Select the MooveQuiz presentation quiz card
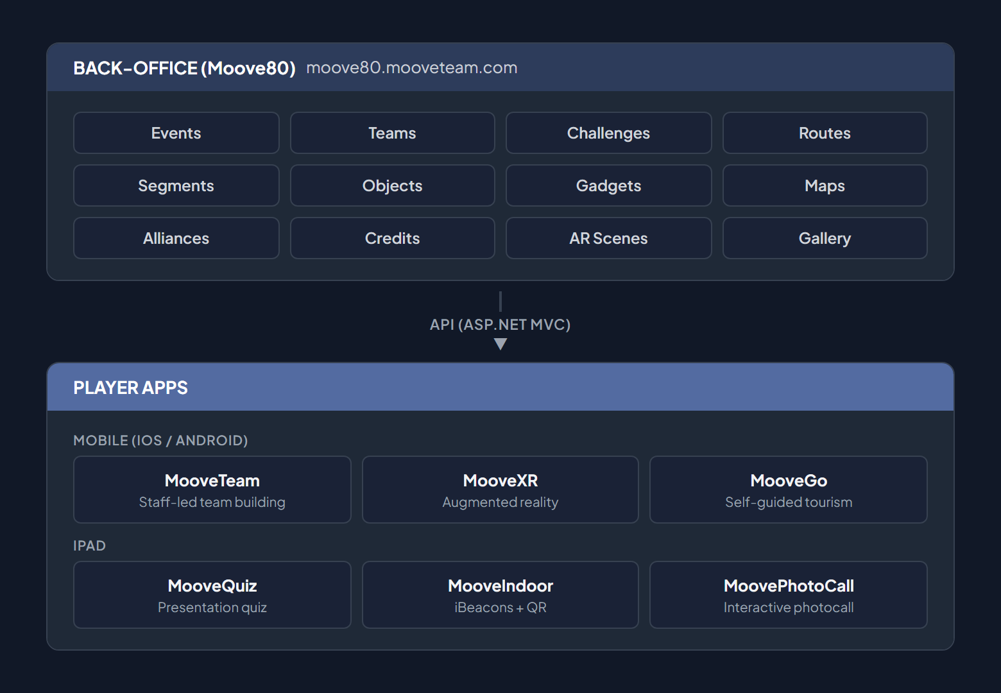This screenshot has height=693, width=1001. click(212, 594)
